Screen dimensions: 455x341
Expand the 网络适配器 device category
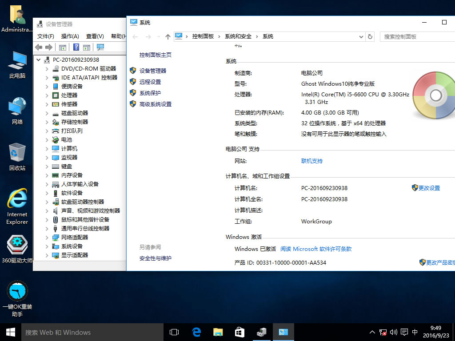pos(46,237)
